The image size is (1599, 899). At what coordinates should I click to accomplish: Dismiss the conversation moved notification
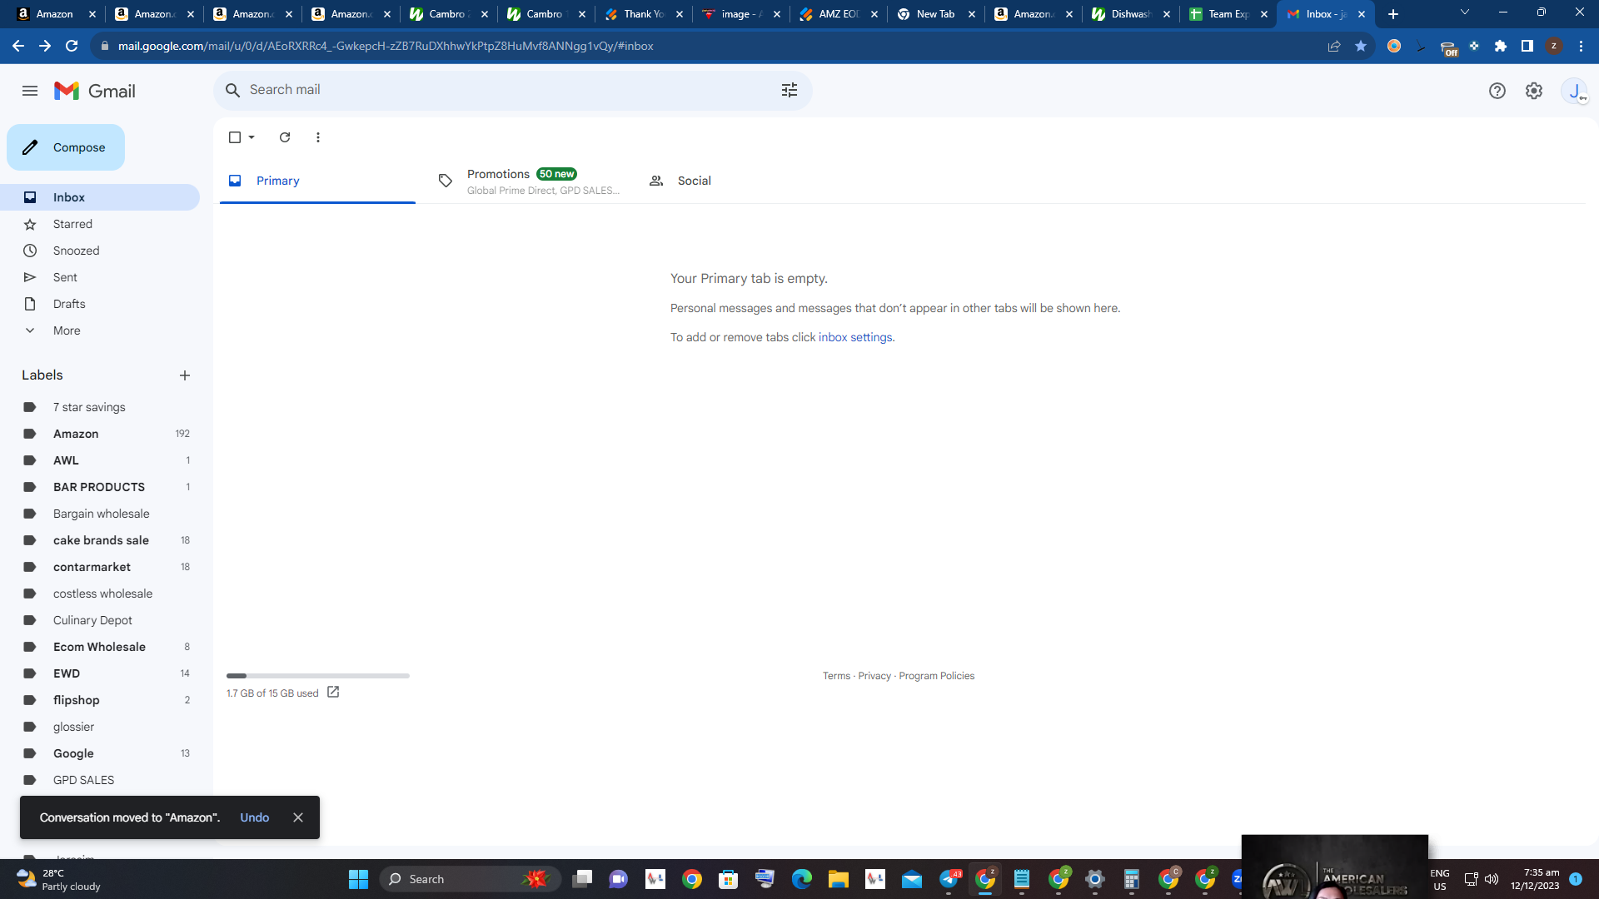click(298, 817)
